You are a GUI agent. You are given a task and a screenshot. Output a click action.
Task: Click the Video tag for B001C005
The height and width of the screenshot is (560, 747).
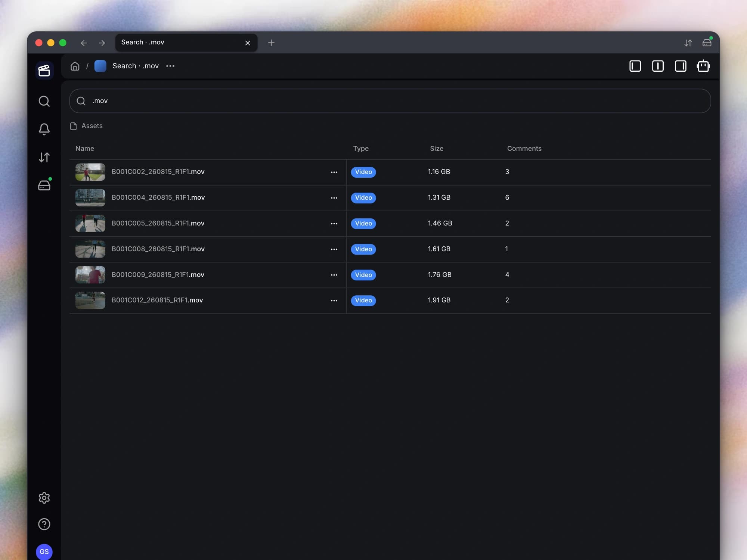pyautogui.click(x=363, y=223)
